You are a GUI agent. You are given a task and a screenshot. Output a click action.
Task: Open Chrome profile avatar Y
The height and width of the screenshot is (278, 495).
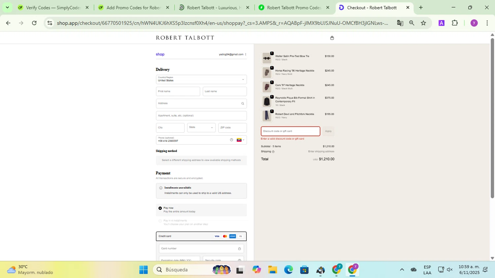click(x=474, y=23)
